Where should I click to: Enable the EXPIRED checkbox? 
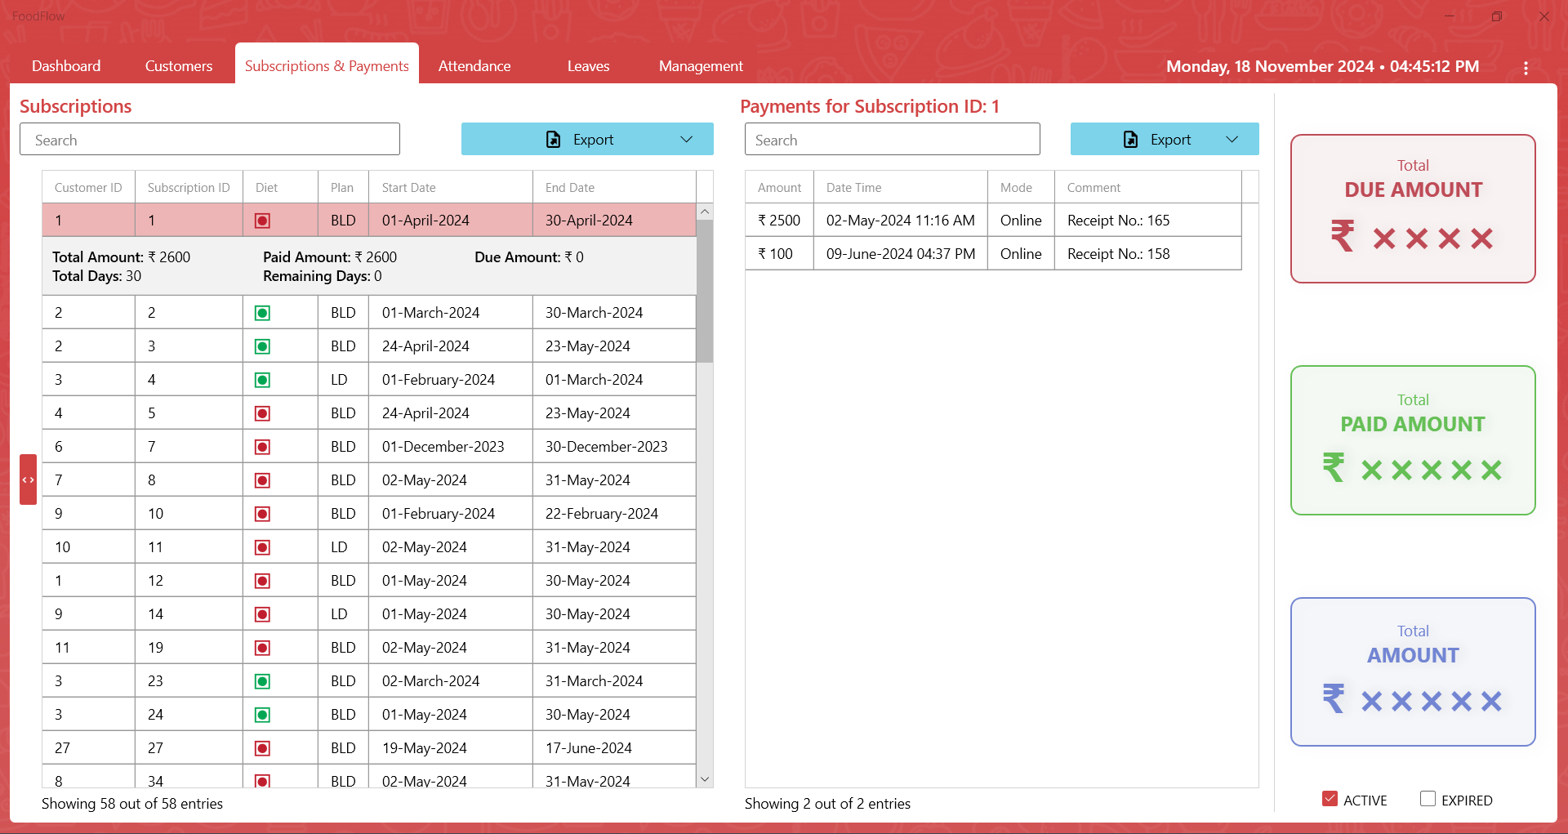[1428, 799]
